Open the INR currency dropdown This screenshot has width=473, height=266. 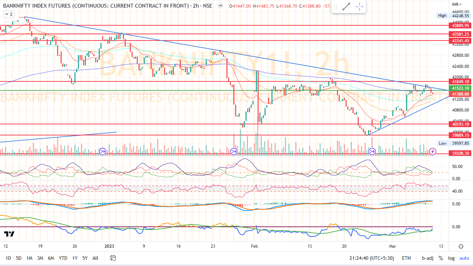(x=456, y=4)
